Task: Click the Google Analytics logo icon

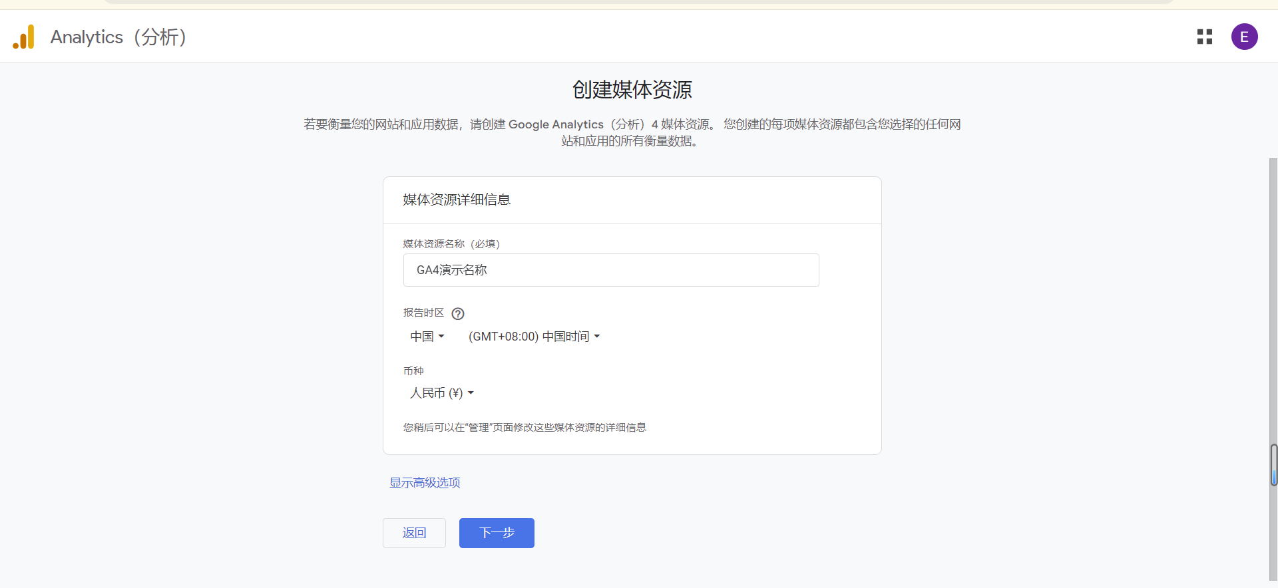Action: (23, 37)
